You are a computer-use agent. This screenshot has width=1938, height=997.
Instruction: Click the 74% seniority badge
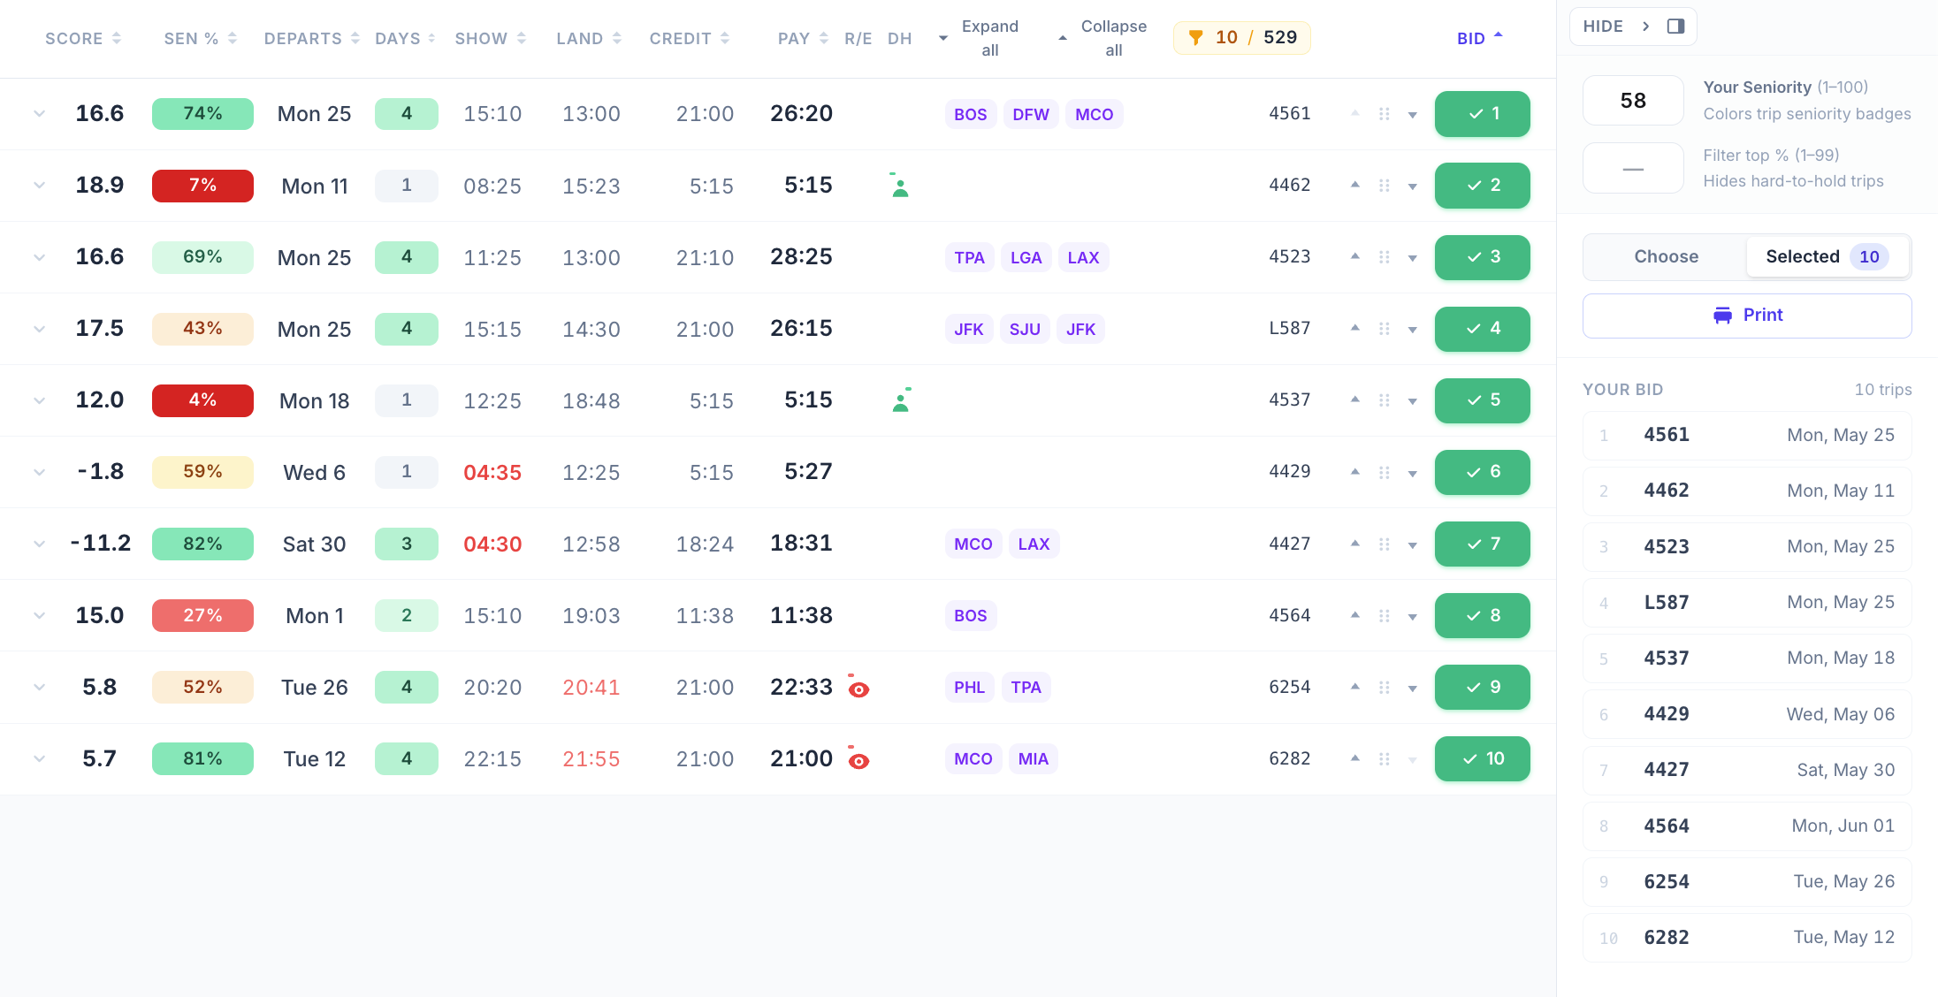click(202, 114)
